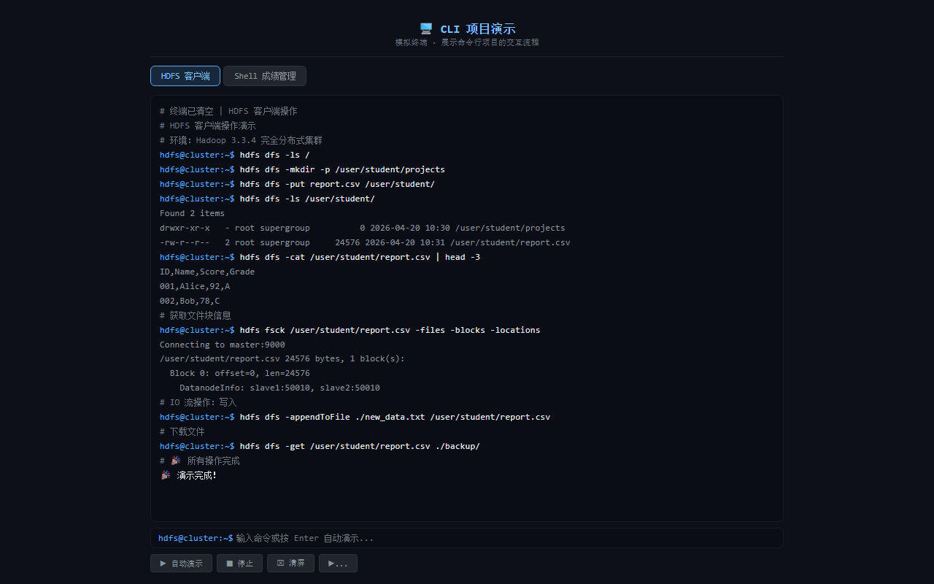Click the '演示完成!' final message

click(188, 475)
